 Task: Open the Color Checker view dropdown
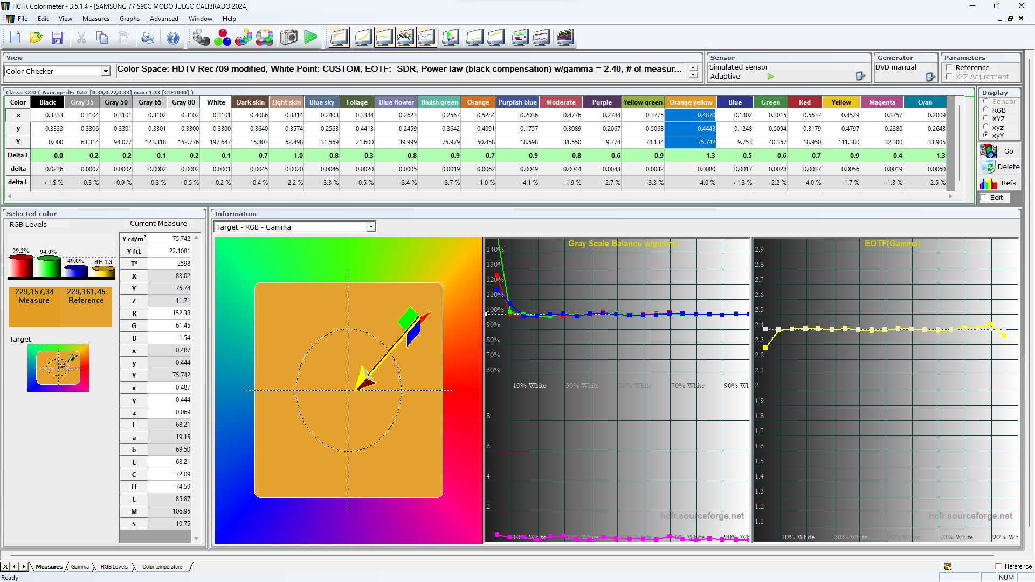(106, 71)
